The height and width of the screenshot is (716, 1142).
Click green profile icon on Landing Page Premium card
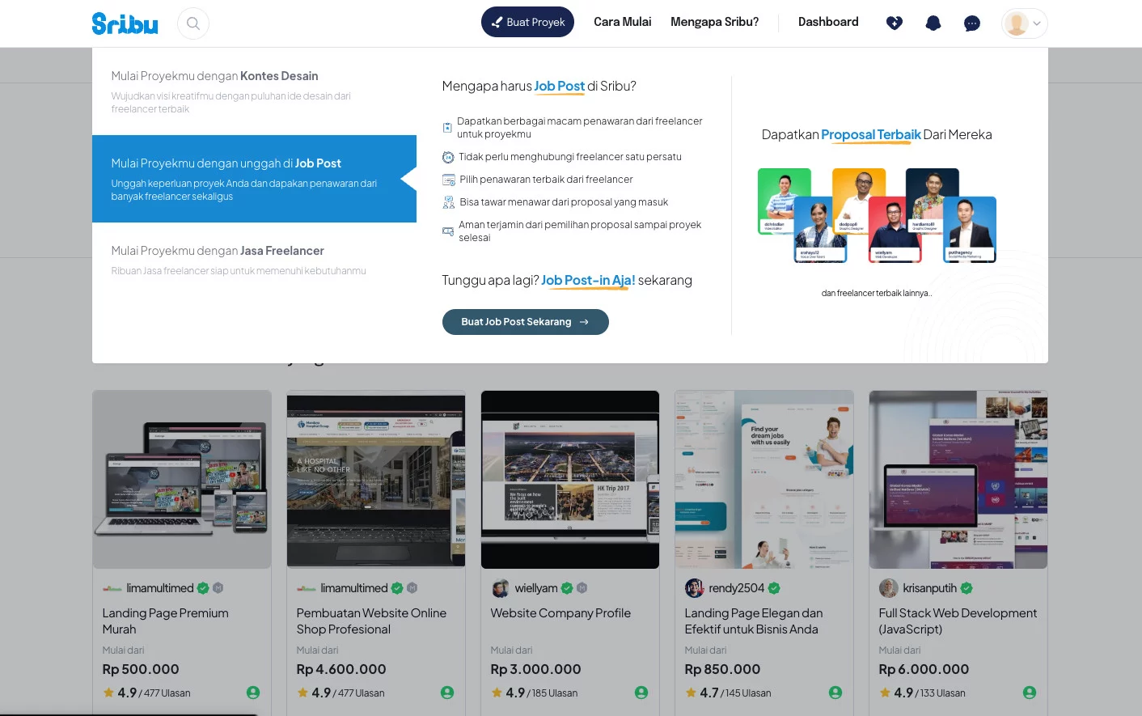coord(253,693)
